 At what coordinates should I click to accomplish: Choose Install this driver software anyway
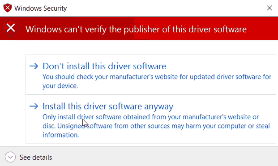tap(151, 119)
